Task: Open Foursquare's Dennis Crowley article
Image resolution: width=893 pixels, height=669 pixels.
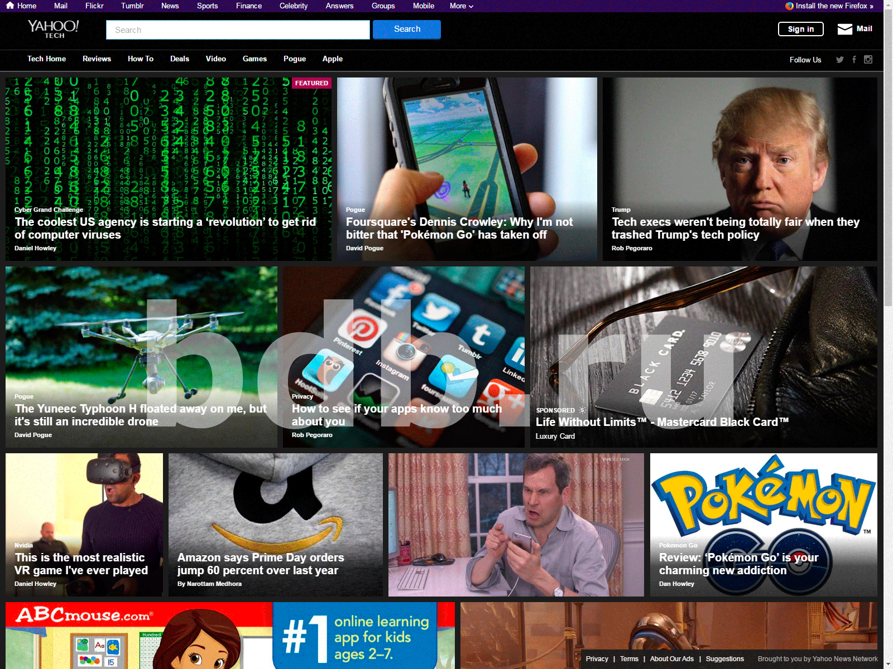Action: (459, 228)
